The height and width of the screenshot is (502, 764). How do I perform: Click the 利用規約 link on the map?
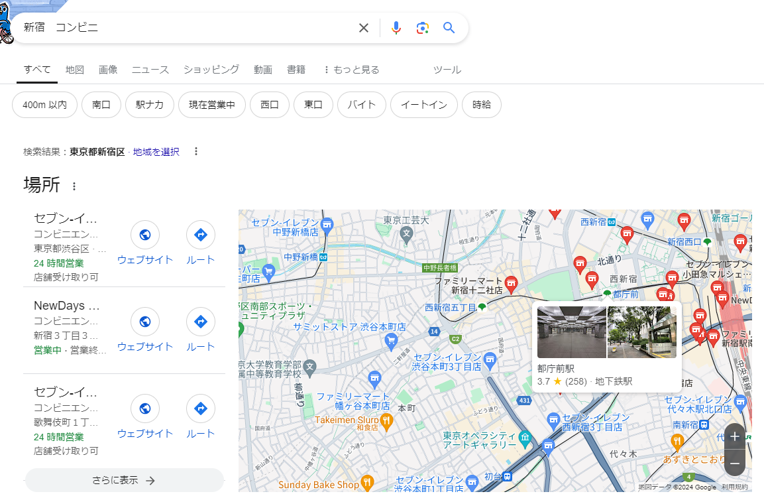click(735, 487)
